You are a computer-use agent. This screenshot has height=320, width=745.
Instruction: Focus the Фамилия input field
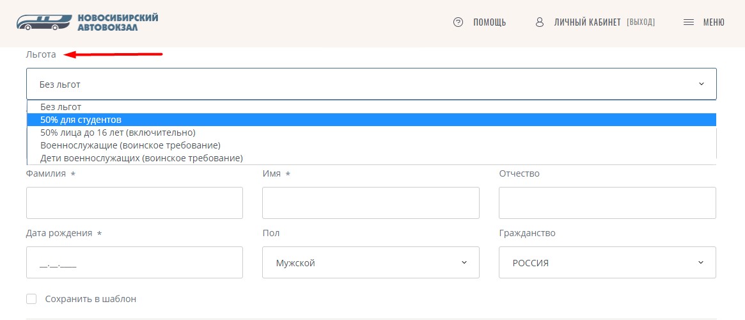(x=134, y=203)
